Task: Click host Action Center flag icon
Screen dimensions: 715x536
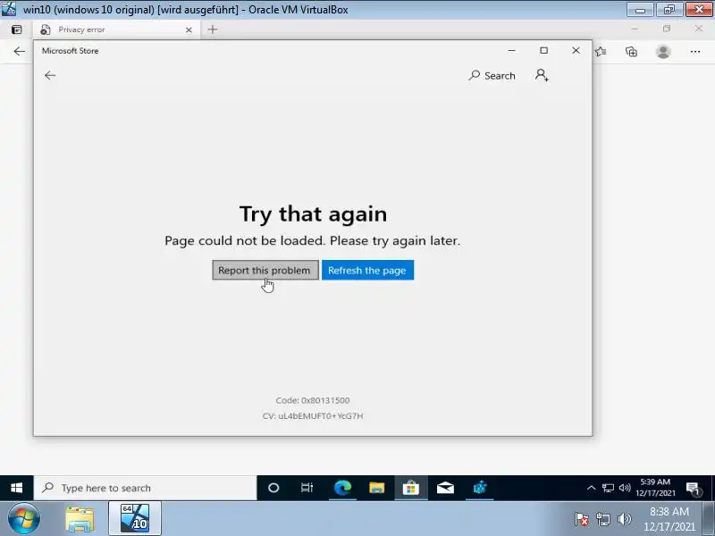Action: 582,519
